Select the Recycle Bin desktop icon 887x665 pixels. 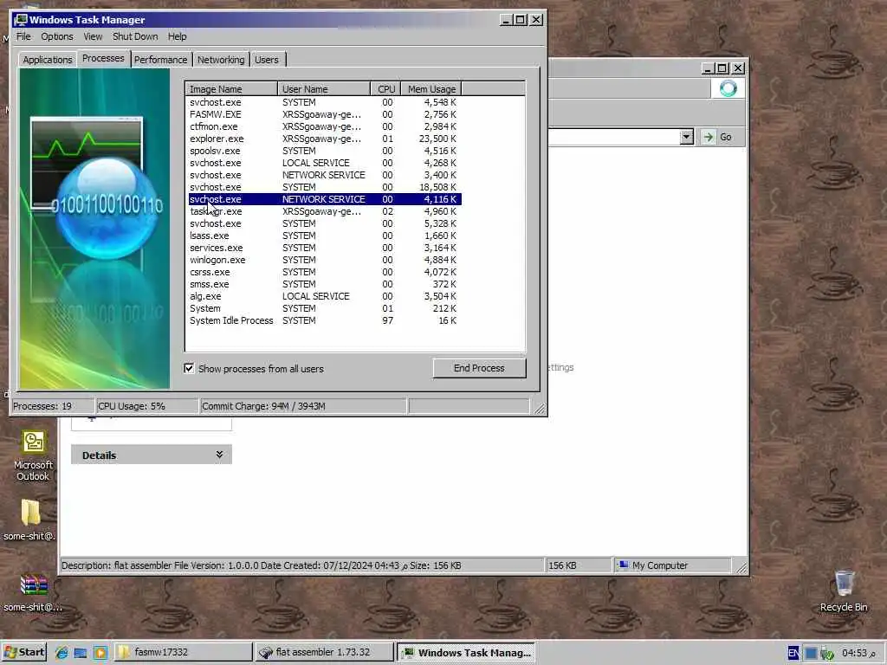[844, 591]
